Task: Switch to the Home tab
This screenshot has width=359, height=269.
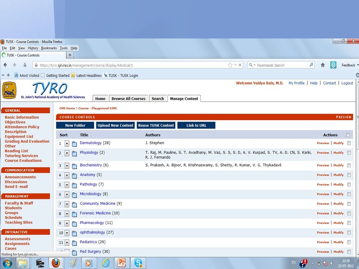Action: pos(100,99)
